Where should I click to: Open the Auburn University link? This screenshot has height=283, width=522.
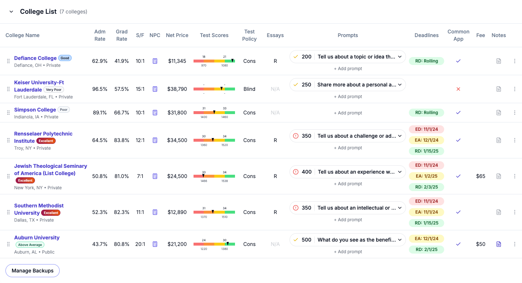click(37, 238)
